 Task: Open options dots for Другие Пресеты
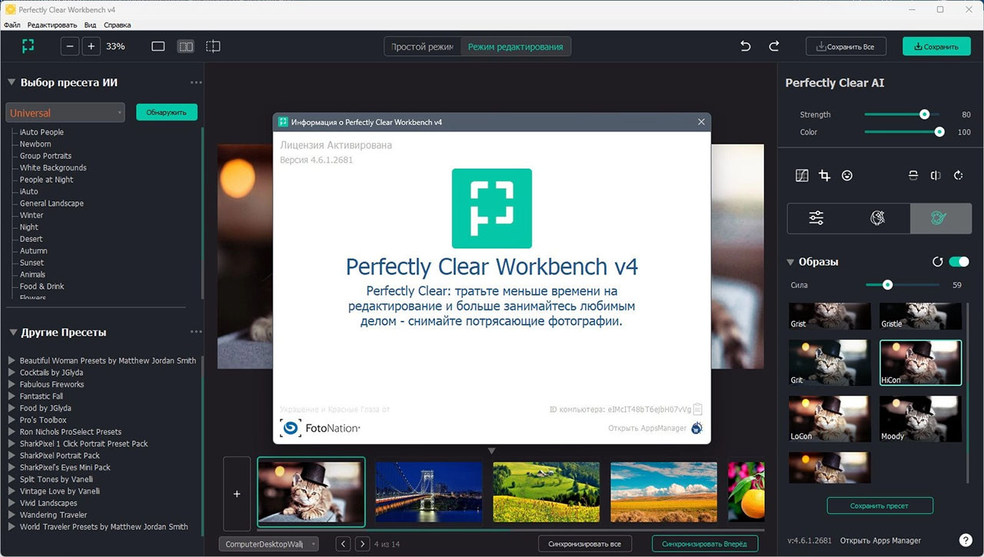point(197,332)
